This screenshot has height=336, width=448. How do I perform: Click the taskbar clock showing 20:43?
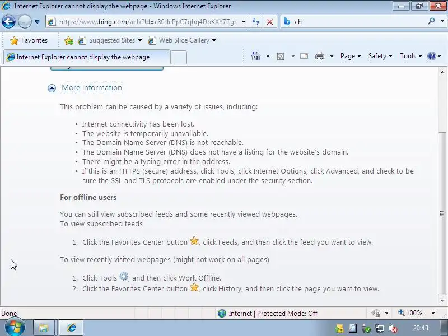click(x=421, y=328)
